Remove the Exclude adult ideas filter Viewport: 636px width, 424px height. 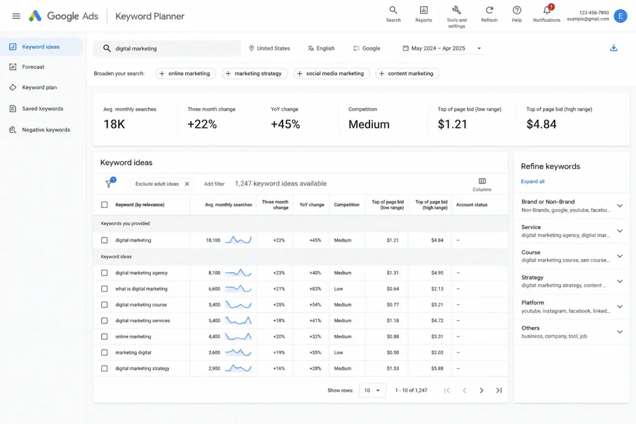point(187,184)
